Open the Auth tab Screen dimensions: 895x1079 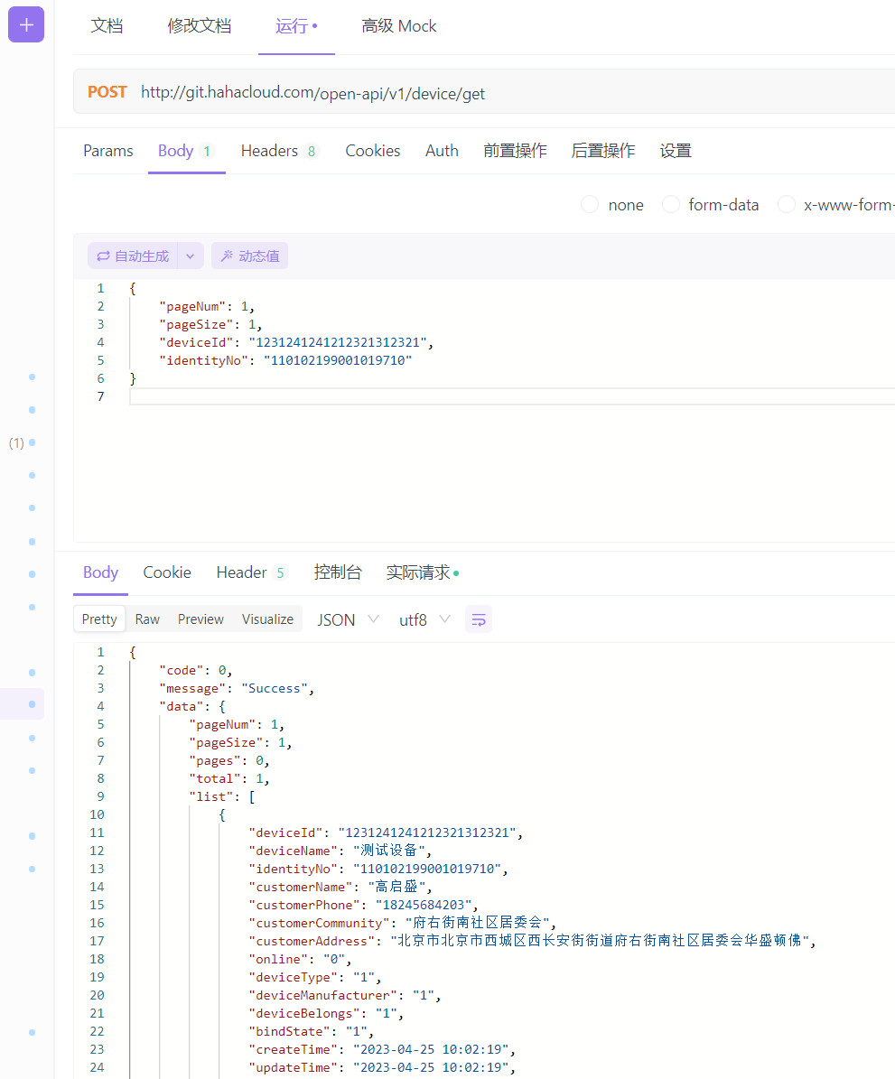tap(442, 151)
